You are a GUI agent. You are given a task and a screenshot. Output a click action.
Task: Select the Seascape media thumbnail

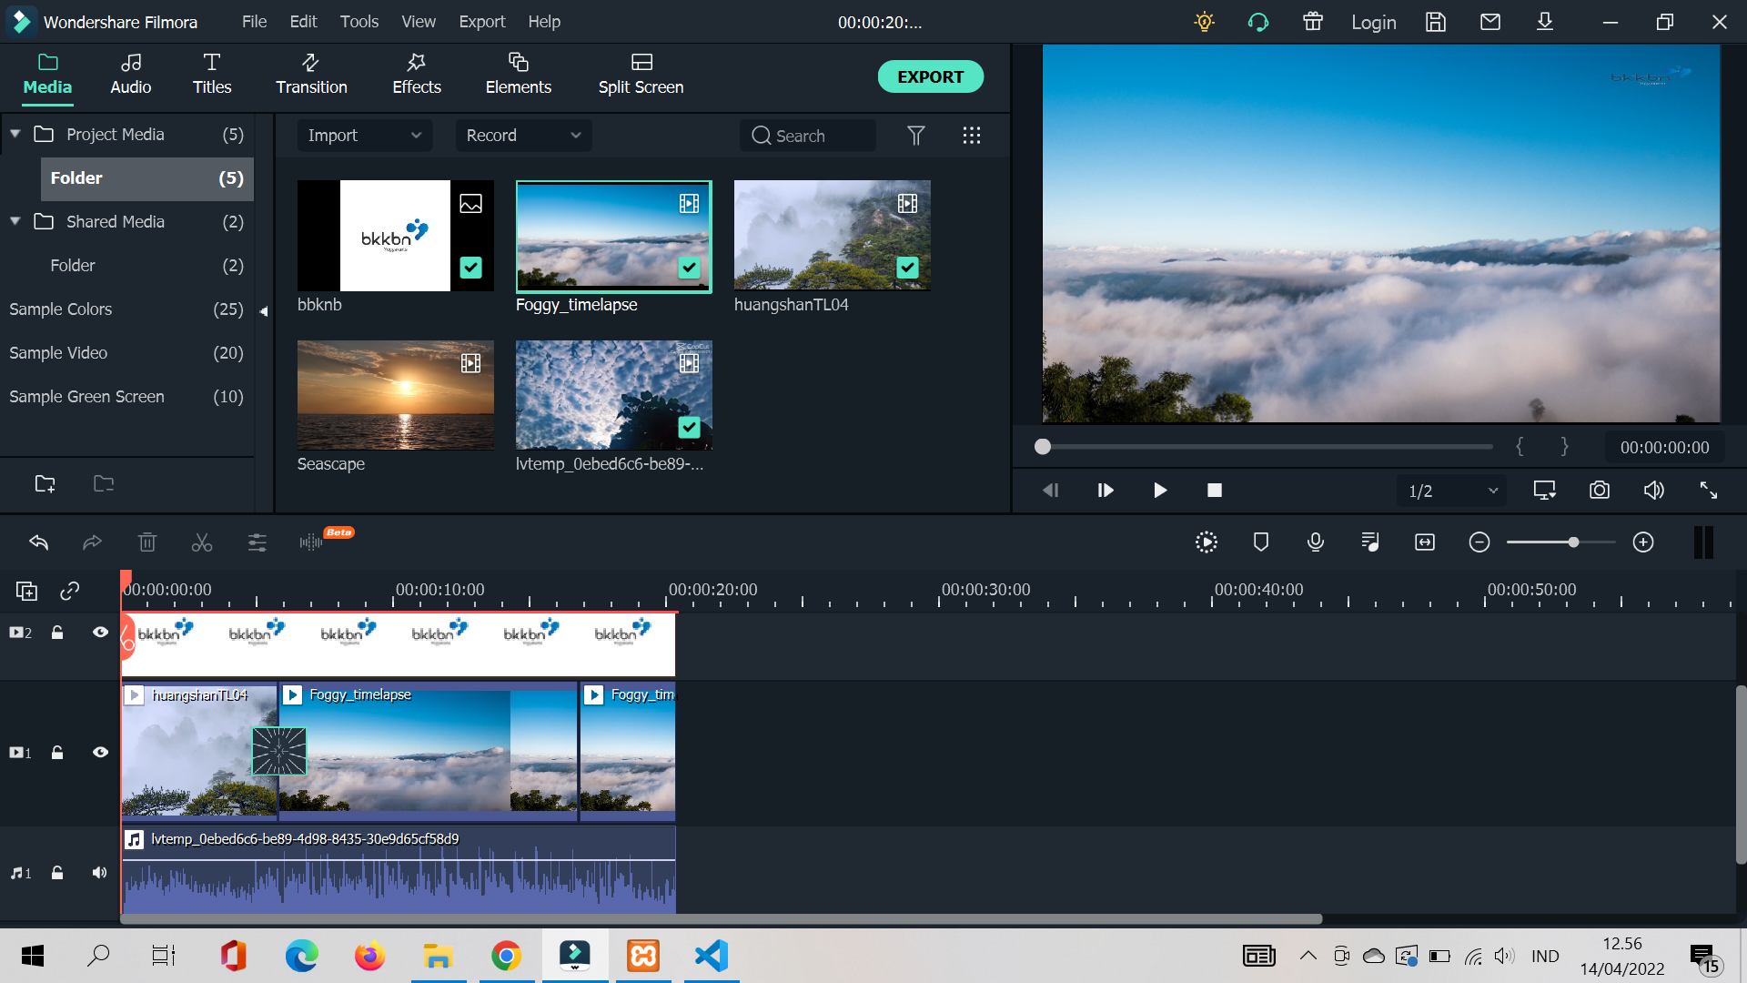[395, 395]
